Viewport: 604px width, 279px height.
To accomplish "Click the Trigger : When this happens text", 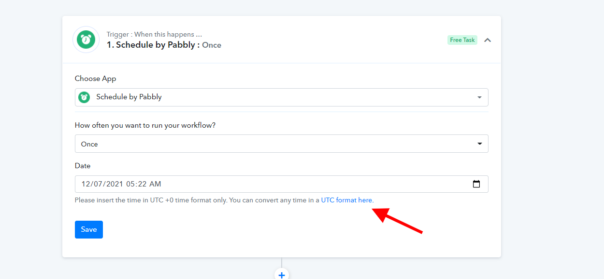I will pyautogui.click(x=154, y=34).
